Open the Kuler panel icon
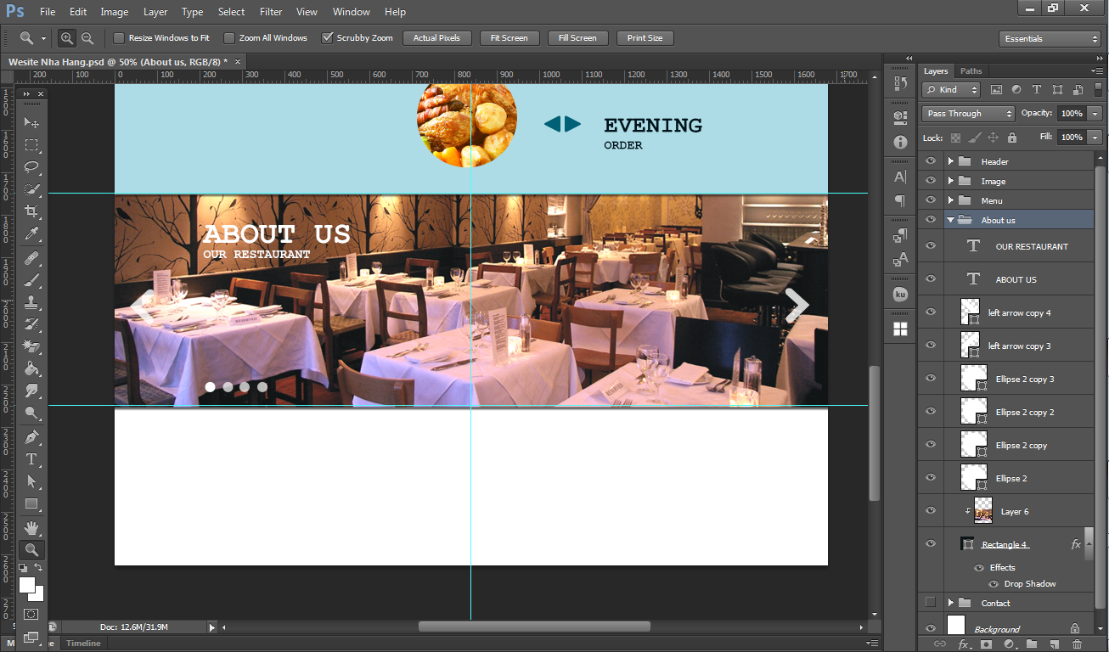The image size is (1109, 652). (x=900, y=294)
